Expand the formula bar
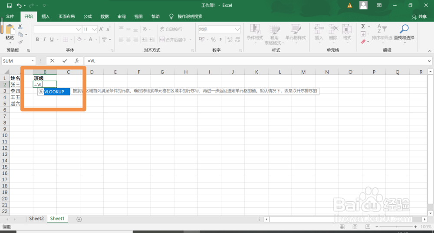 pyautogui.click(x=429, y=61)
